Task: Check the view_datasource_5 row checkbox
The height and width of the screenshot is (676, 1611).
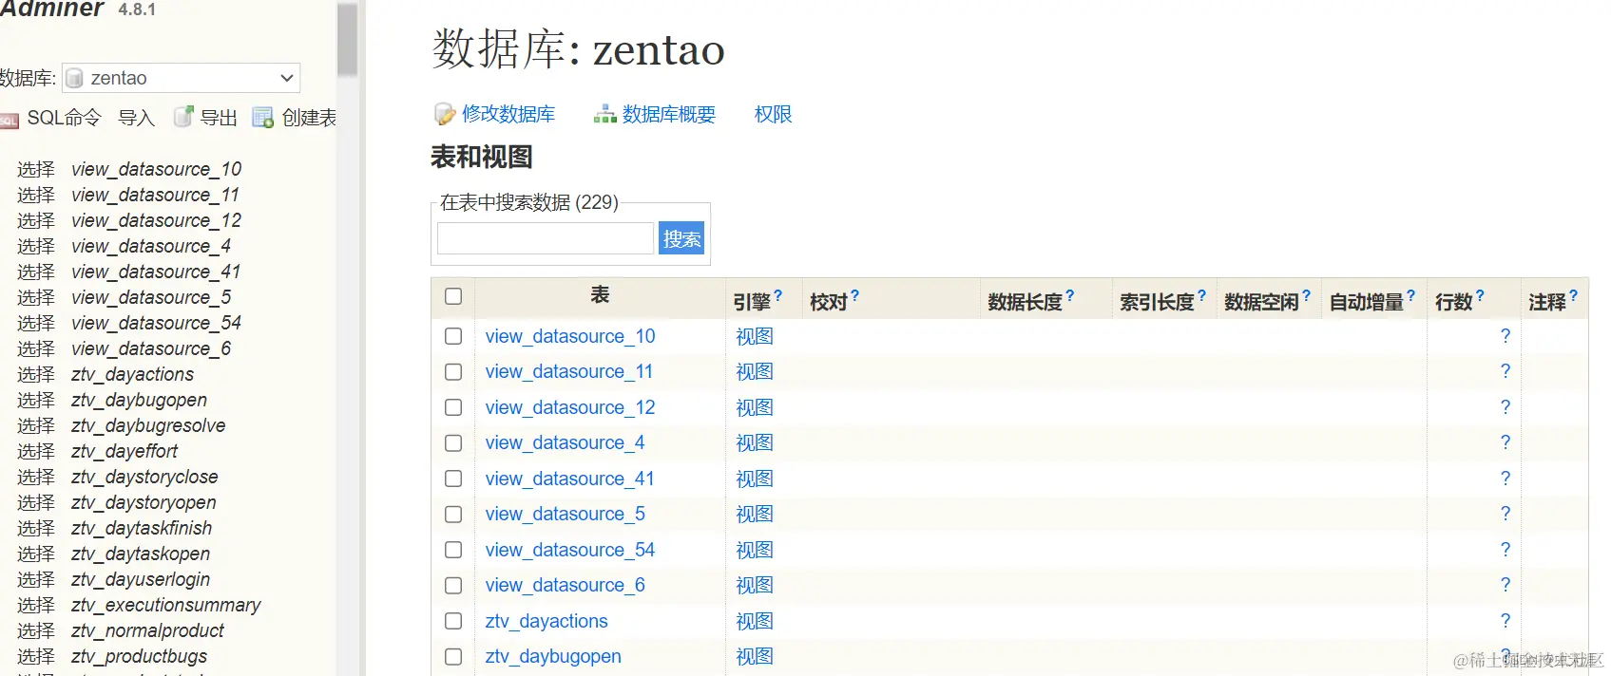Action: pos(453,515)
